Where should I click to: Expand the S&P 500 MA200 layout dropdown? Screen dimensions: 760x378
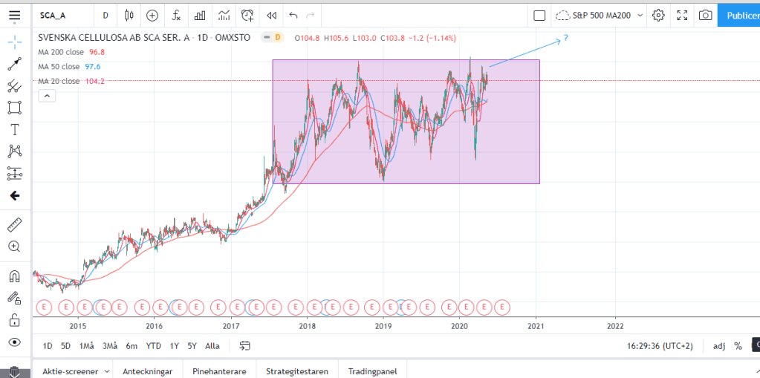point(641,15)
